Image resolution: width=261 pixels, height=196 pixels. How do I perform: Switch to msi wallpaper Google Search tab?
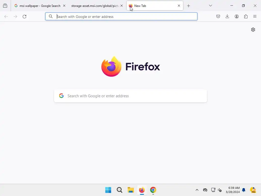click(x=40, y=6)
